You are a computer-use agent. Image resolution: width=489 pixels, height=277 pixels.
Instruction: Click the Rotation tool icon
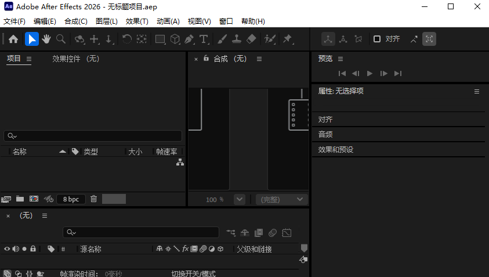coord(126,39)
